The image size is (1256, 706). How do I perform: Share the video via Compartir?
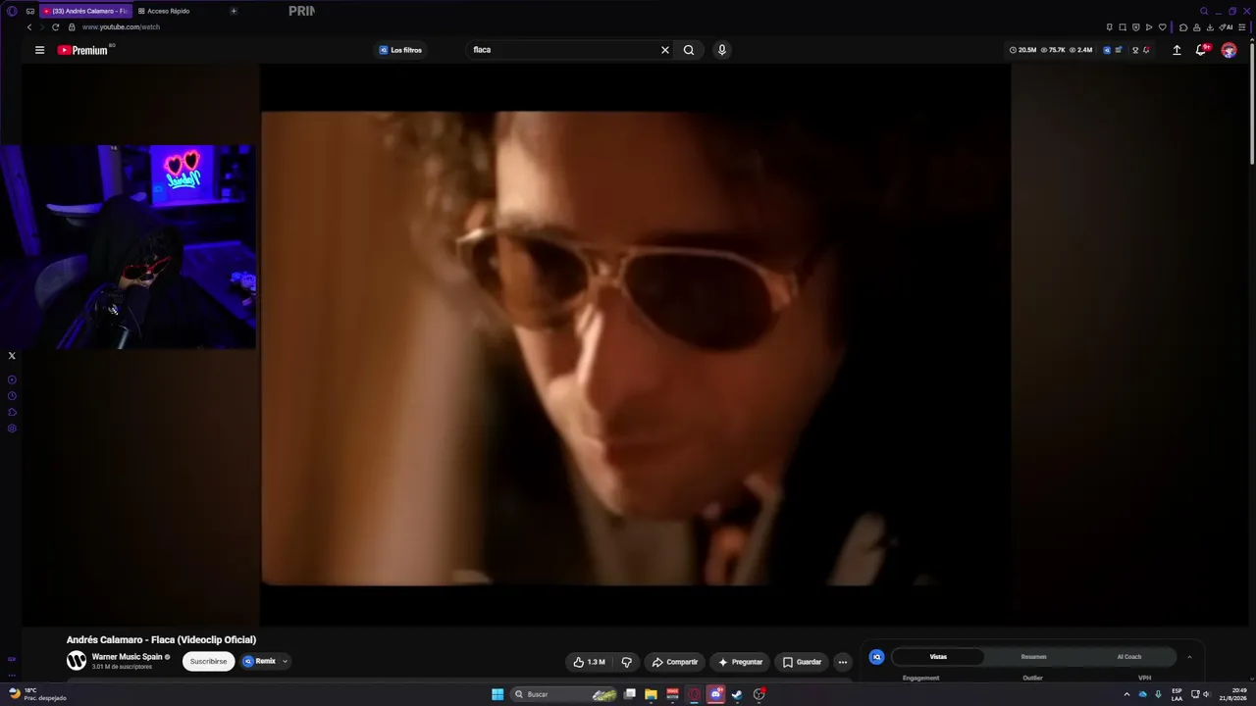pyautogui.click(x=675, y=662)
